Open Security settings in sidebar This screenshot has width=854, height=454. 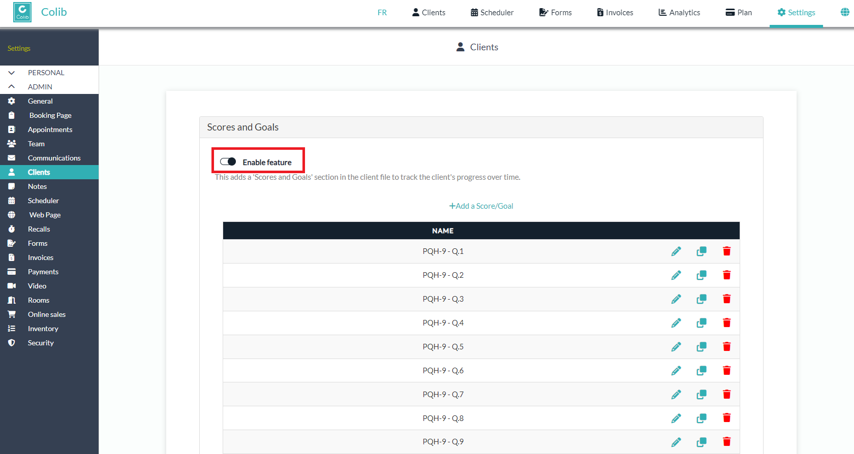pyautogui.click(x=49, y=343)
